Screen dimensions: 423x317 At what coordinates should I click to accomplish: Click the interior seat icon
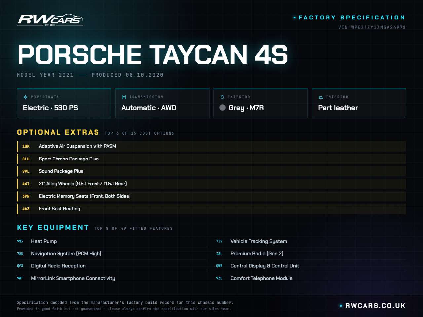(321, 97)
